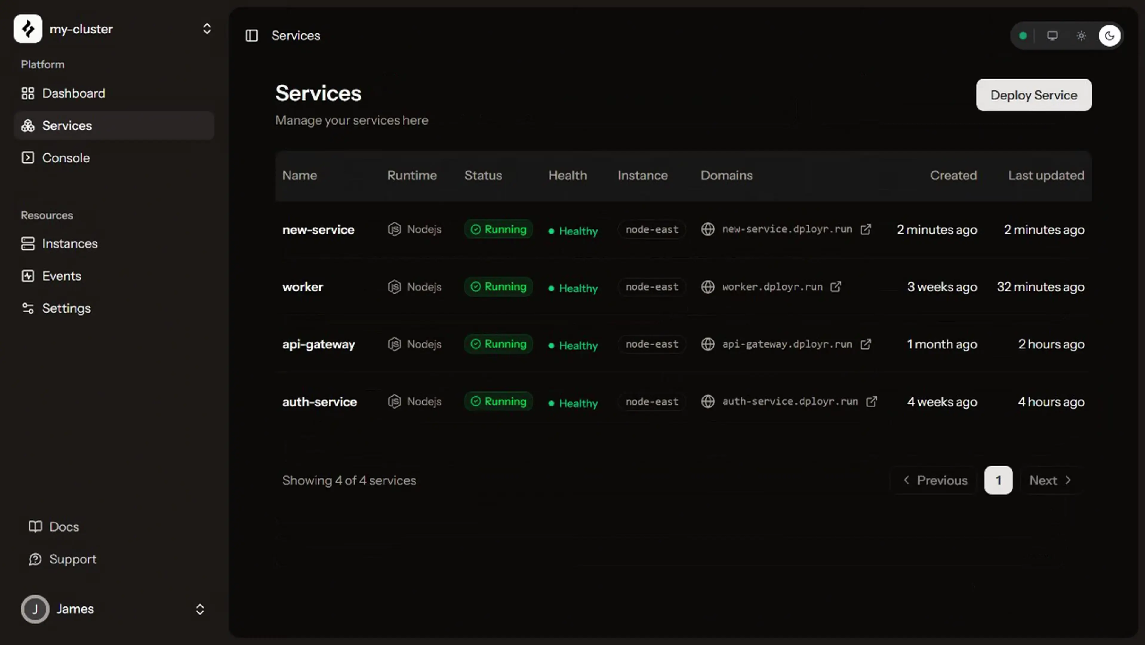
Task: Click the new-service.dployr.run domain text
Action: [787, 229]
